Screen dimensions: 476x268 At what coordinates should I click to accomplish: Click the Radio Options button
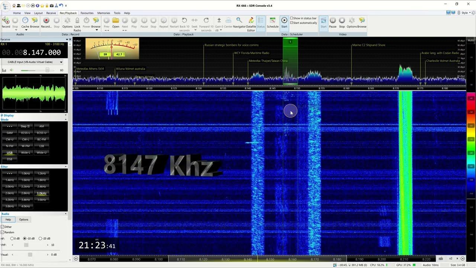click(24, 220)
